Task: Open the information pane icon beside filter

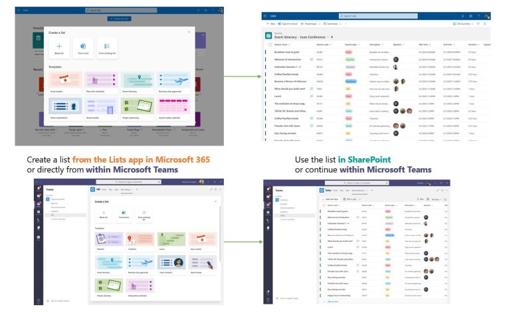Action: tap(485, 24)
